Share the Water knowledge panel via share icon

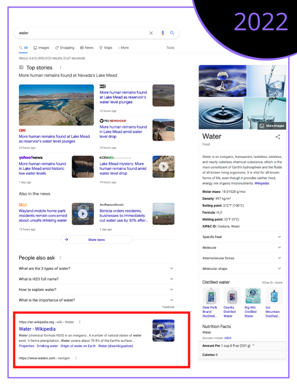coord(277,137)
